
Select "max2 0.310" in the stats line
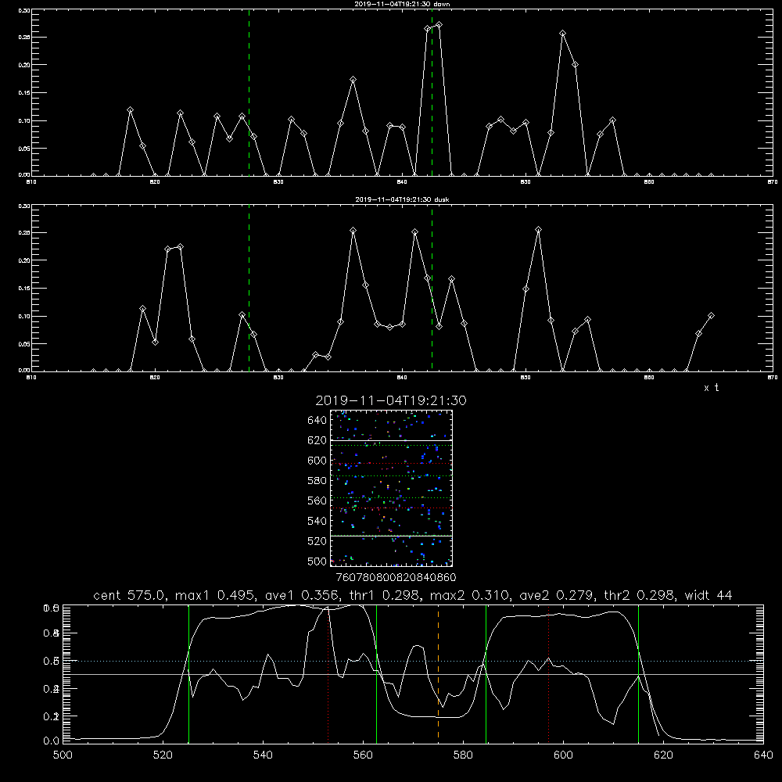[x=470, y=595]
